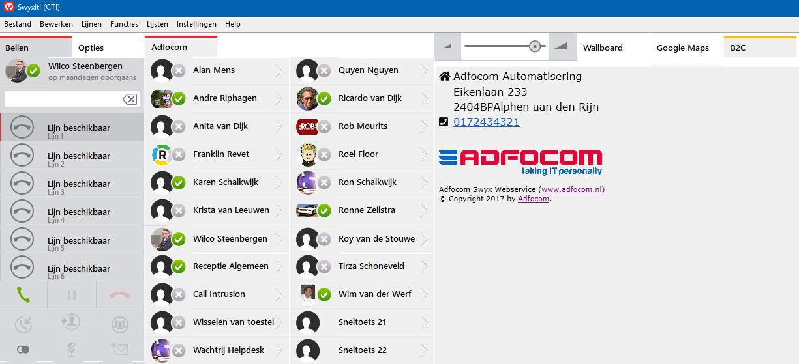Expand options arrow for Ron Schalkwijk

click(424, 182)
